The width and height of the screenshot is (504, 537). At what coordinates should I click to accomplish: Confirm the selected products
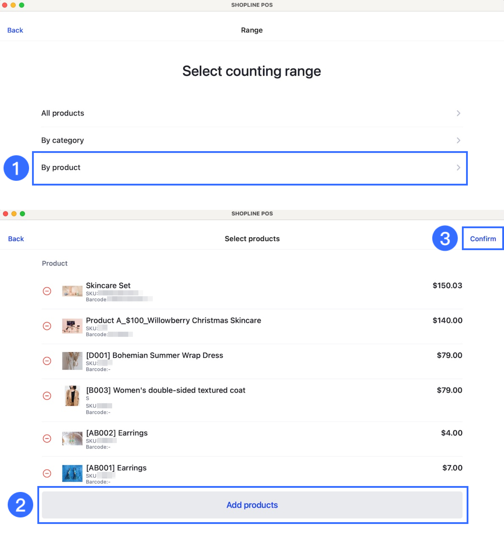483,239
